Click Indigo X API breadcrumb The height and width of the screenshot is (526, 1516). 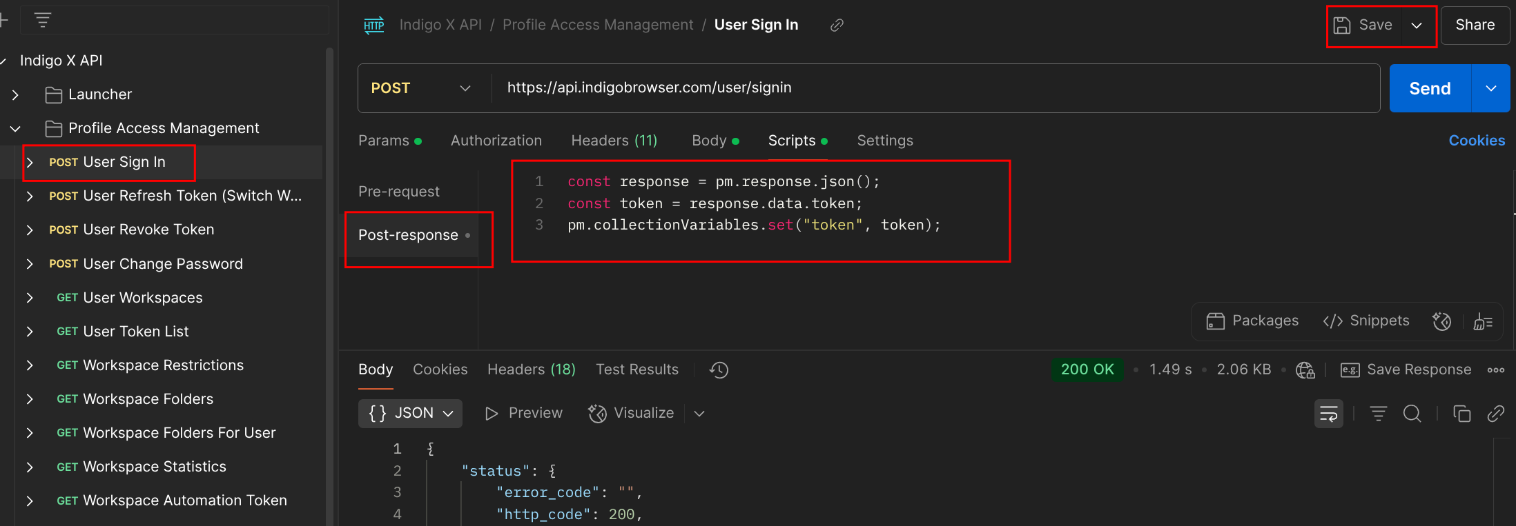[440, 25]
